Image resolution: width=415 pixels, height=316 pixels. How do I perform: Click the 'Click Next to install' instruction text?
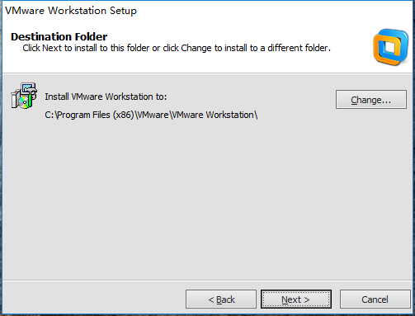177,48
